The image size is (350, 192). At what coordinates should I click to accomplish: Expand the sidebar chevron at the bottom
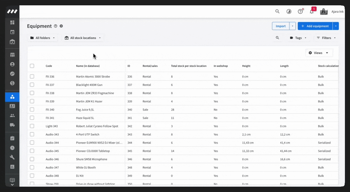[12, 185]
